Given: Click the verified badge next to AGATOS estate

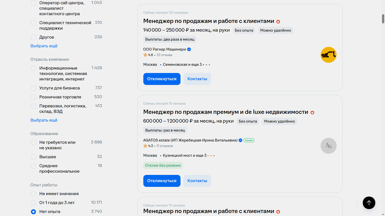Looking at the screenshot, I should (240, 140).
